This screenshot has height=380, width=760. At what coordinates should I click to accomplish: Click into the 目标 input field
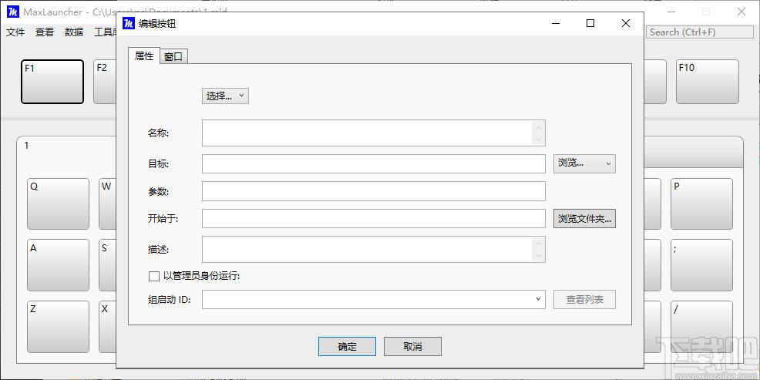click(374, 164)
